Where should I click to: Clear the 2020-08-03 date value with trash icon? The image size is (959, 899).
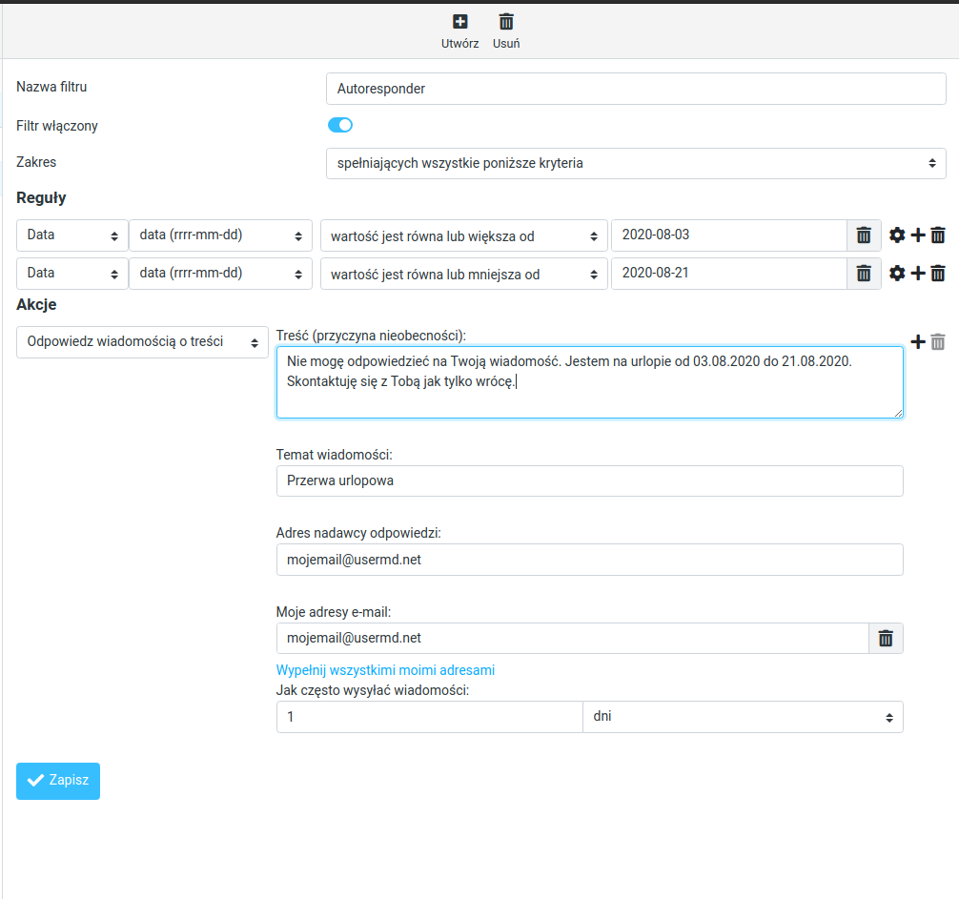coord(864,235)
